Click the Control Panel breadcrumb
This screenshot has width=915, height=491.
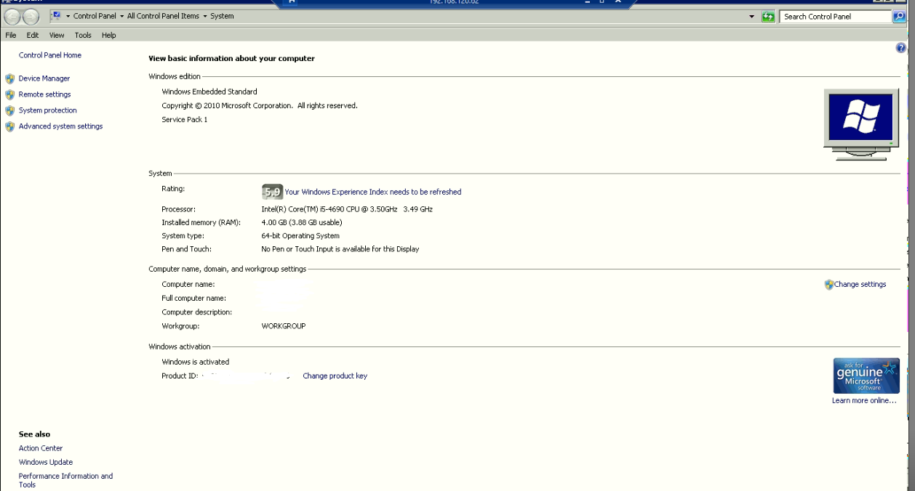pos(95,16)
